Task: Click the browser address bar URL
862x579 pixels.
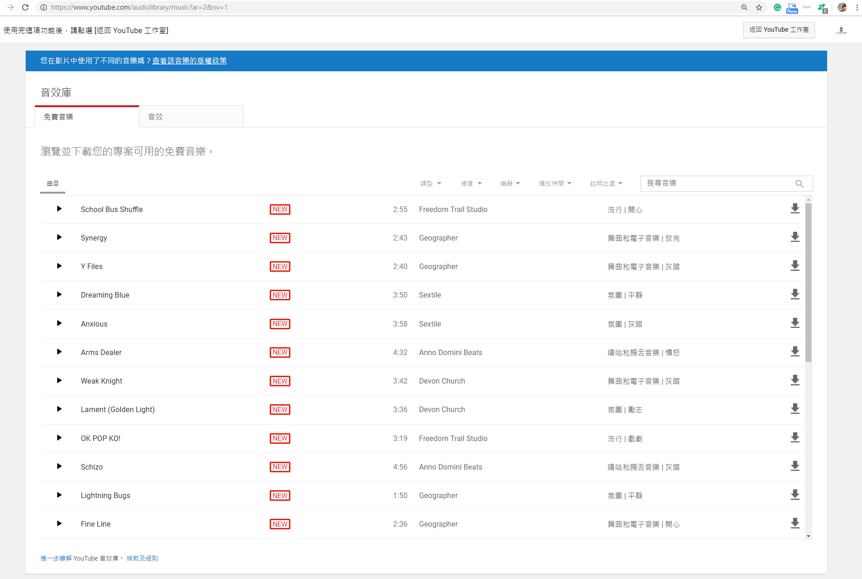Action: 139,7
